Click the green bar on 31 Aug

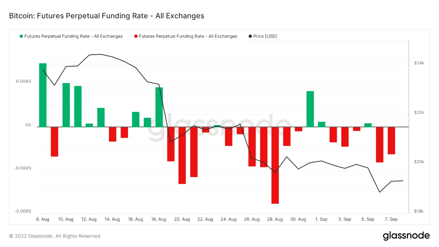(x=310, y=109)
